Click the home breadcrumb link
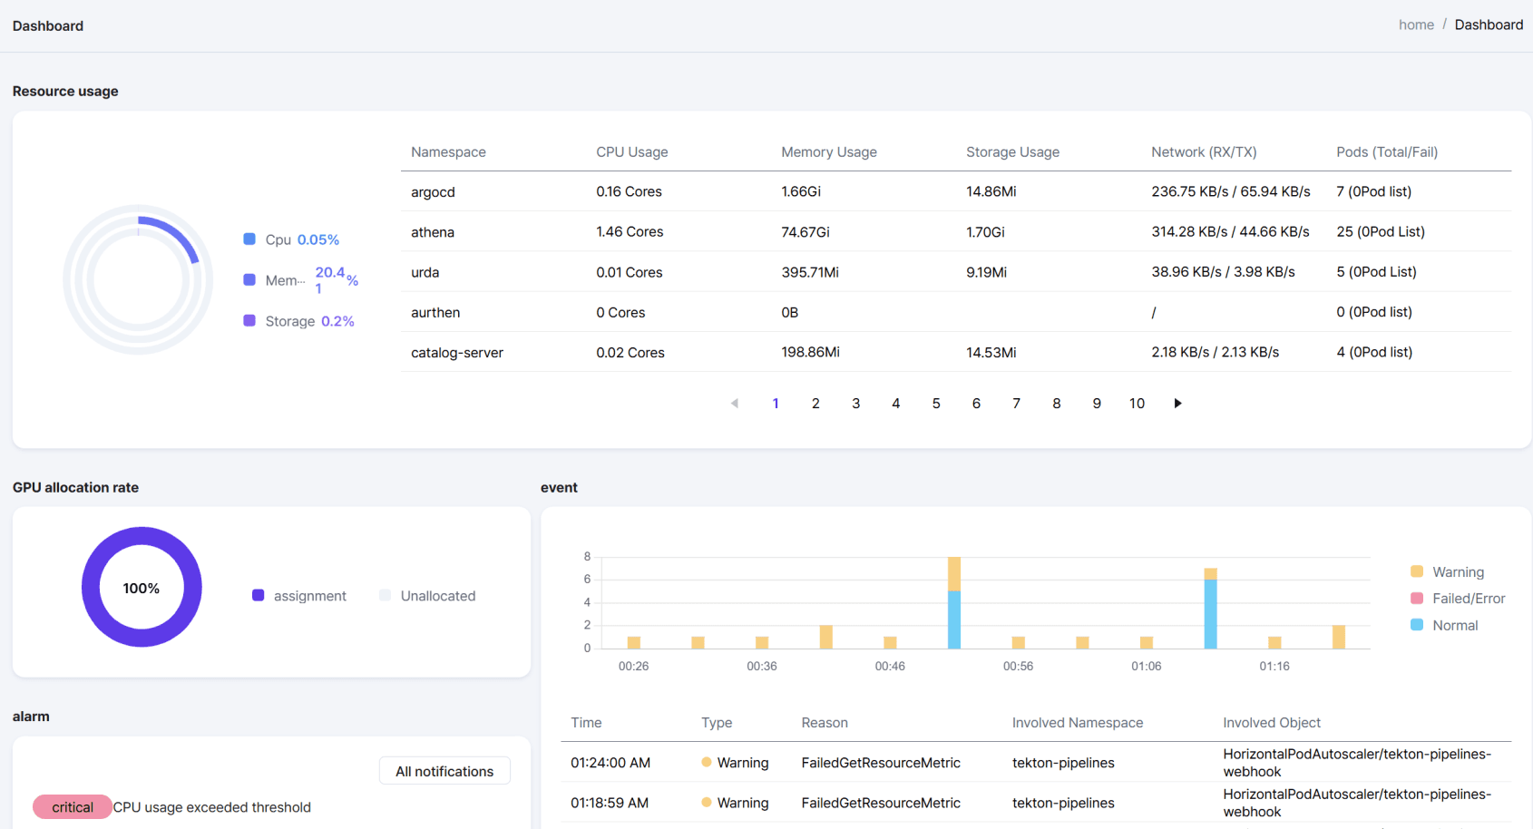The width and height of the screenshot is (1533, 829). point(1416,25)
